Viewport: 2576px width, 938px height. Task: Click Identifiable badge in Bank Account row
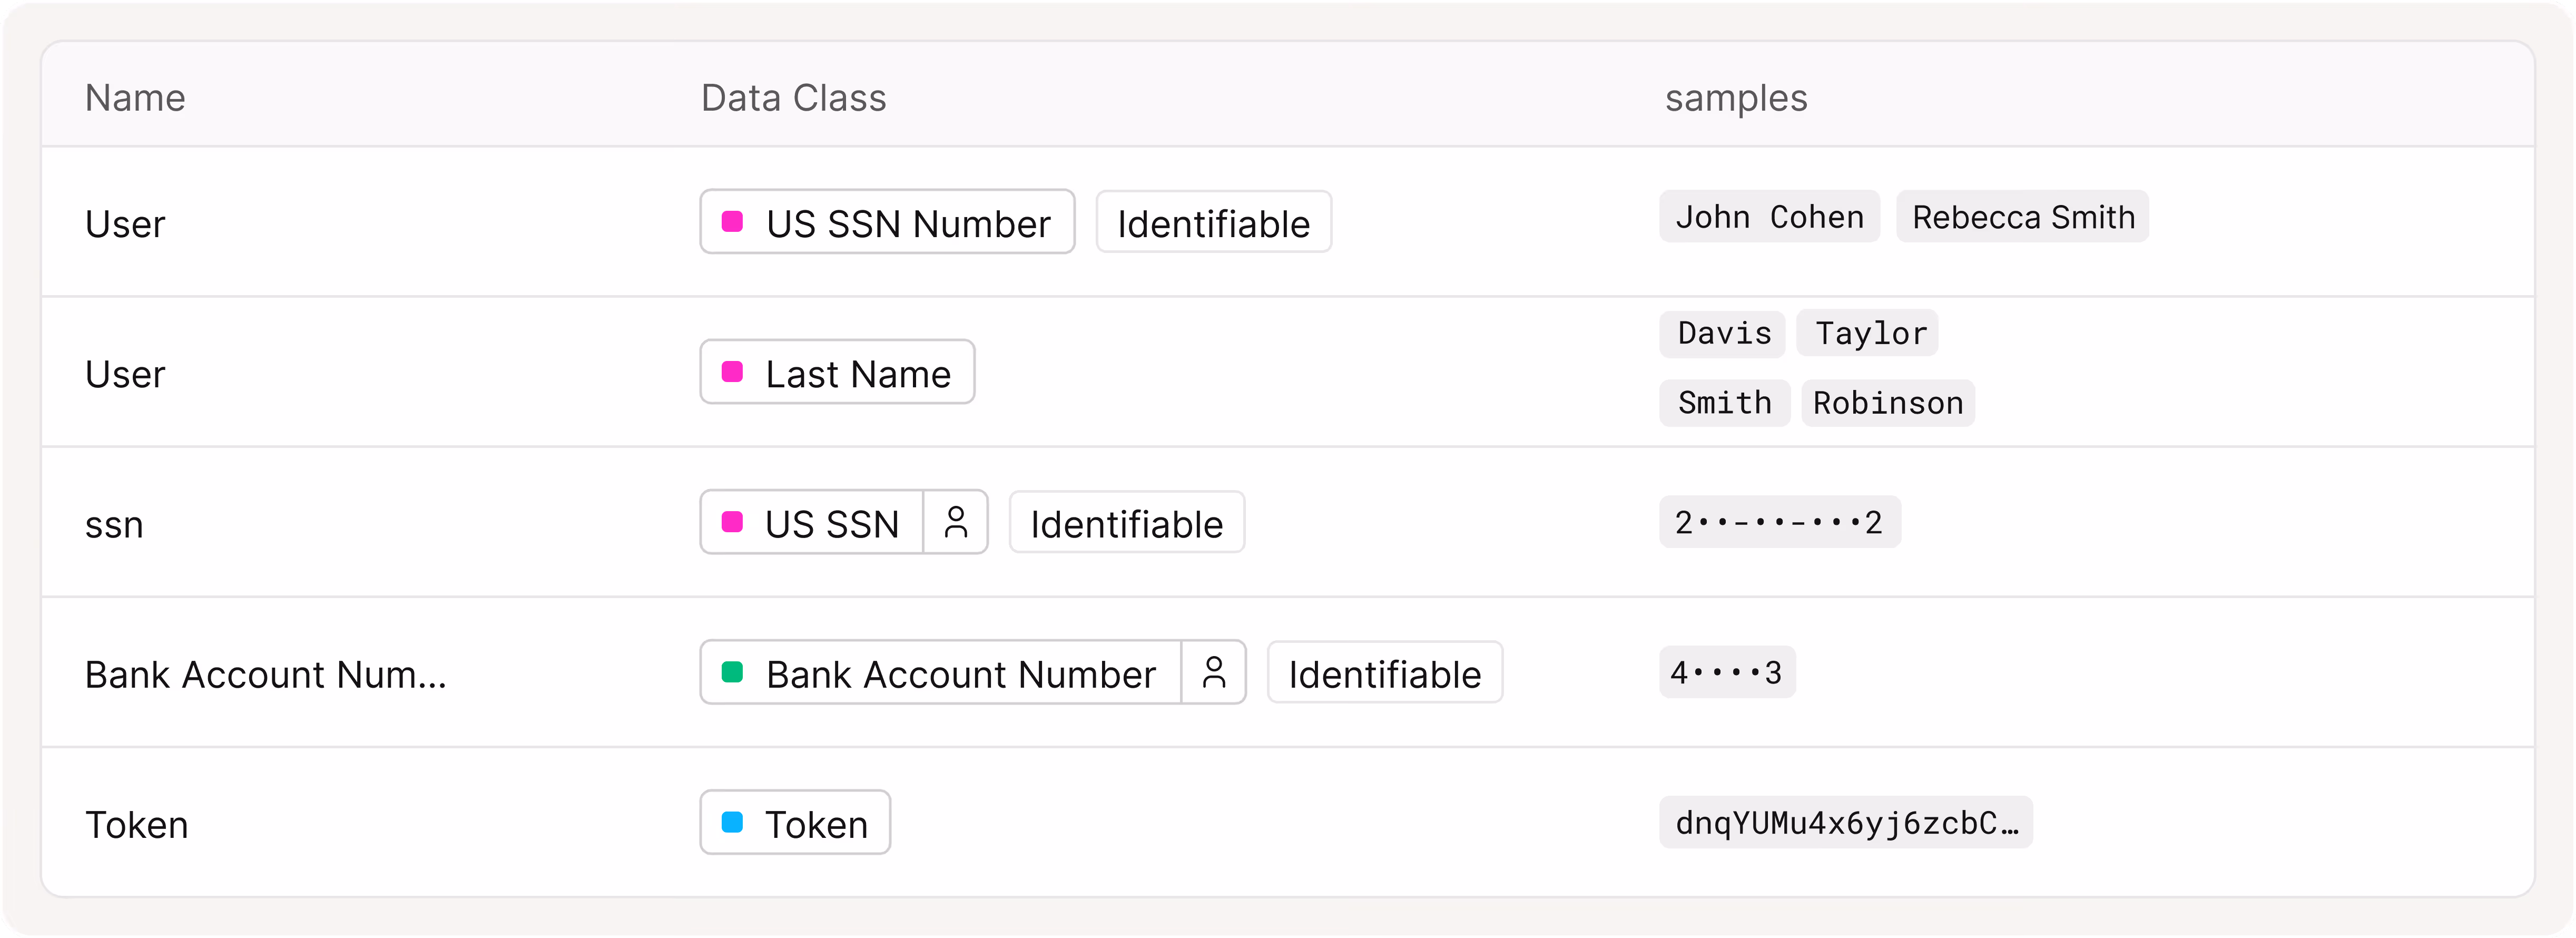(1384, 673)
